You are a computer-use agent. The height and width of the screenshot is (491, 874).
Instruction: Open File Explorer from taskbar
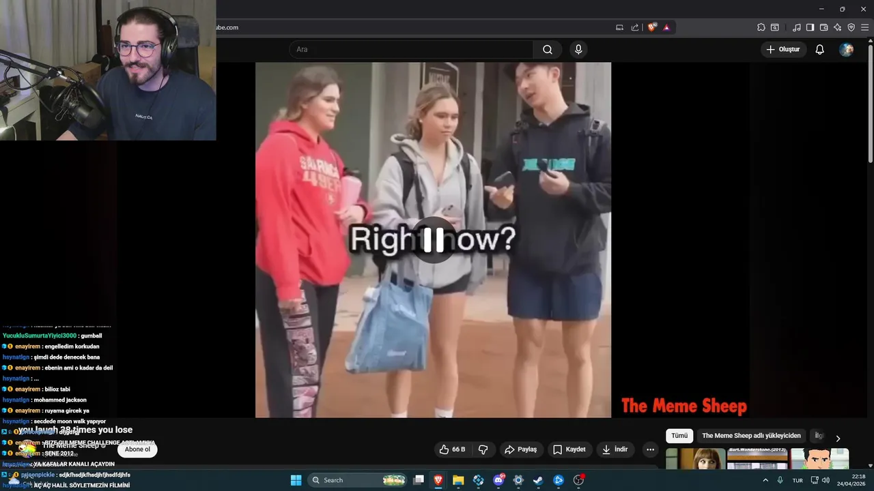[458, 480]
